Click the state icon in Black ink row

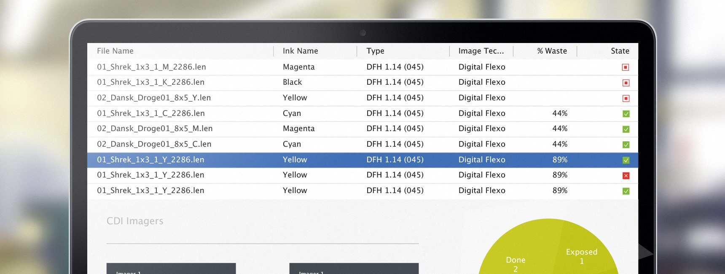626,83
